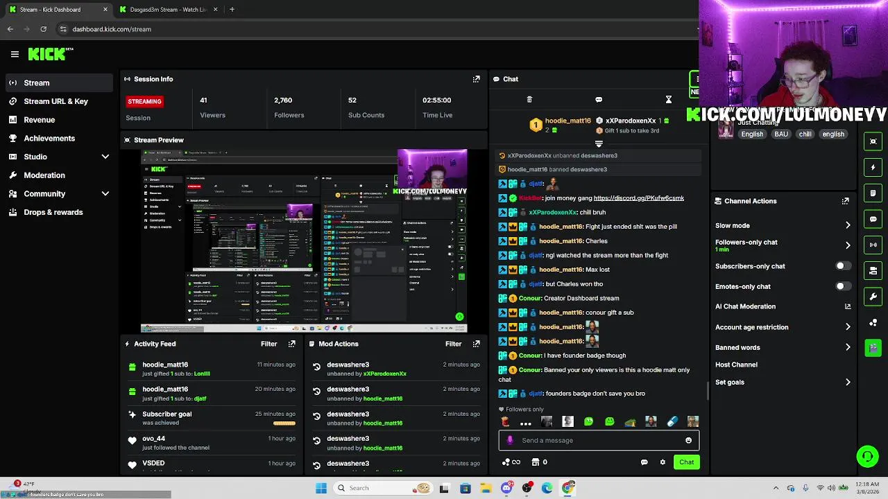Pop out the Session Info panel
This screenshot has height=499, width=888.
[x=476, y=79]
